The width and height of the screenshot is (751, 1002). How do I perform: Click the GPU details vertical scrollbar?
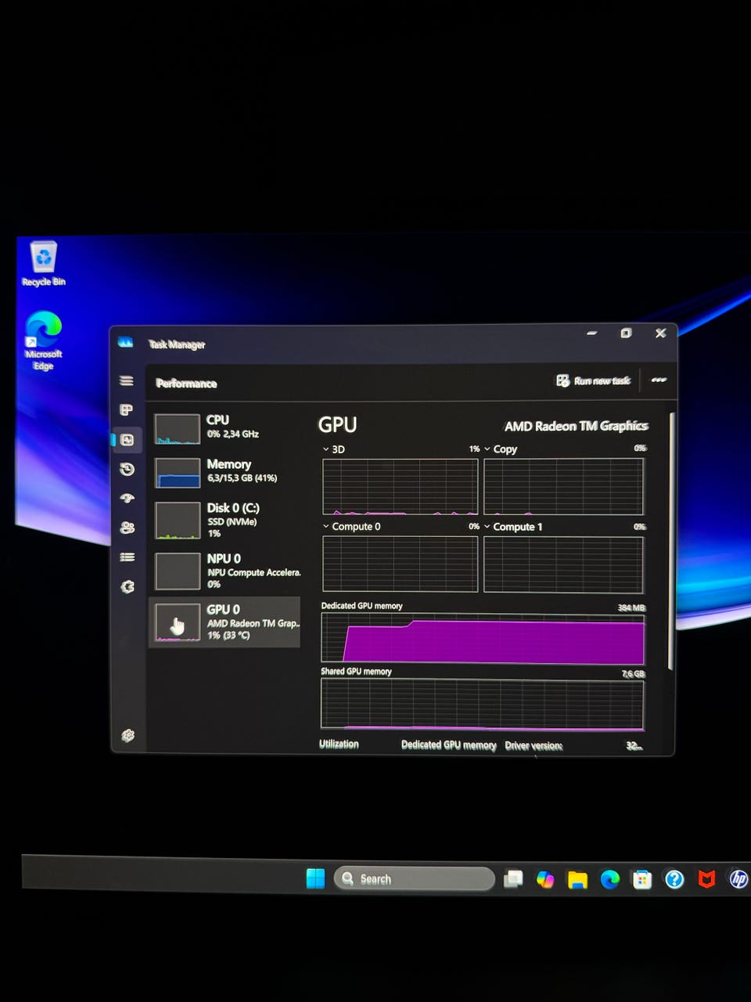(x=671, y=540)
